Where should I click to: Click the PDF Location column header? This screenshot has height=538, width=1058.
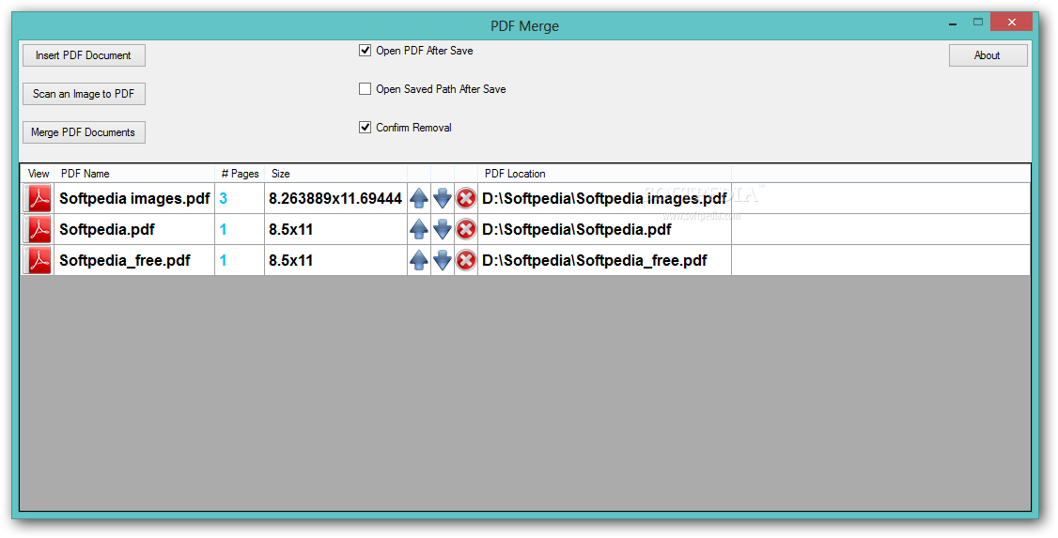click(604, 174)
